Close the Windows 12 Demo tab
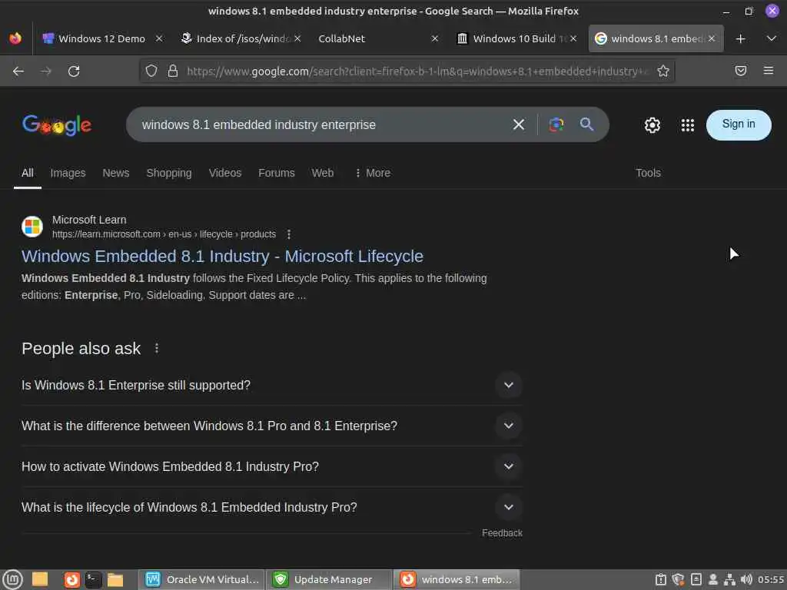 click(x=159, y=38)
